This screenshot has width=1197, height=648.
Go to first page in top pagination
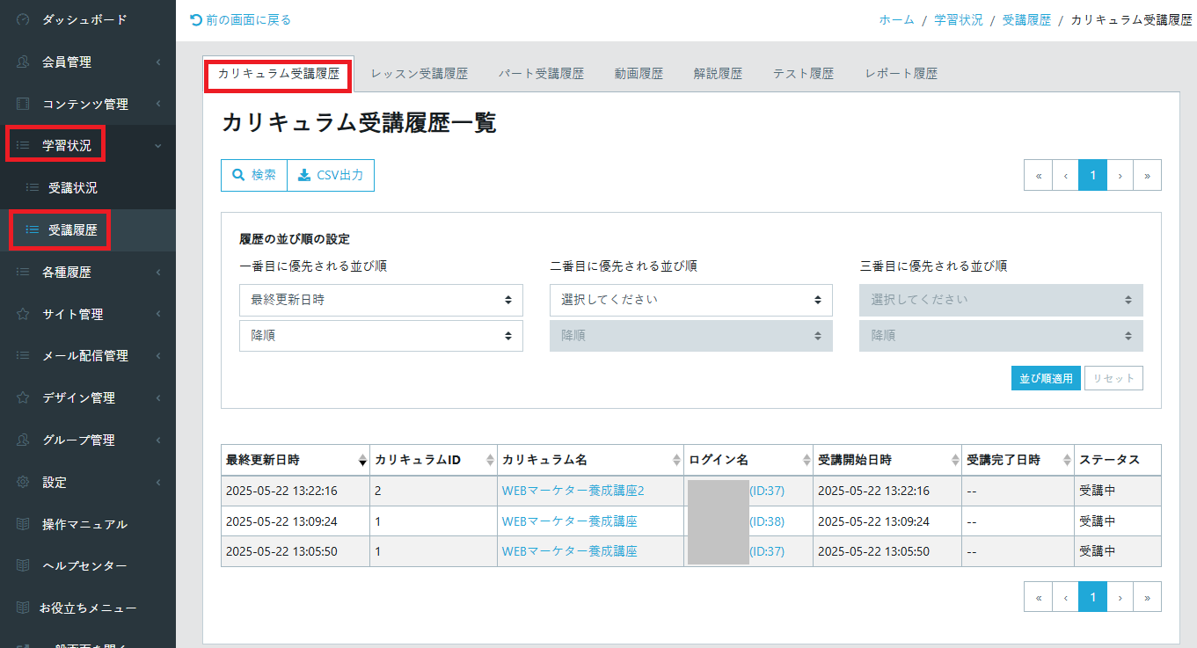(x=1038, y=175)
